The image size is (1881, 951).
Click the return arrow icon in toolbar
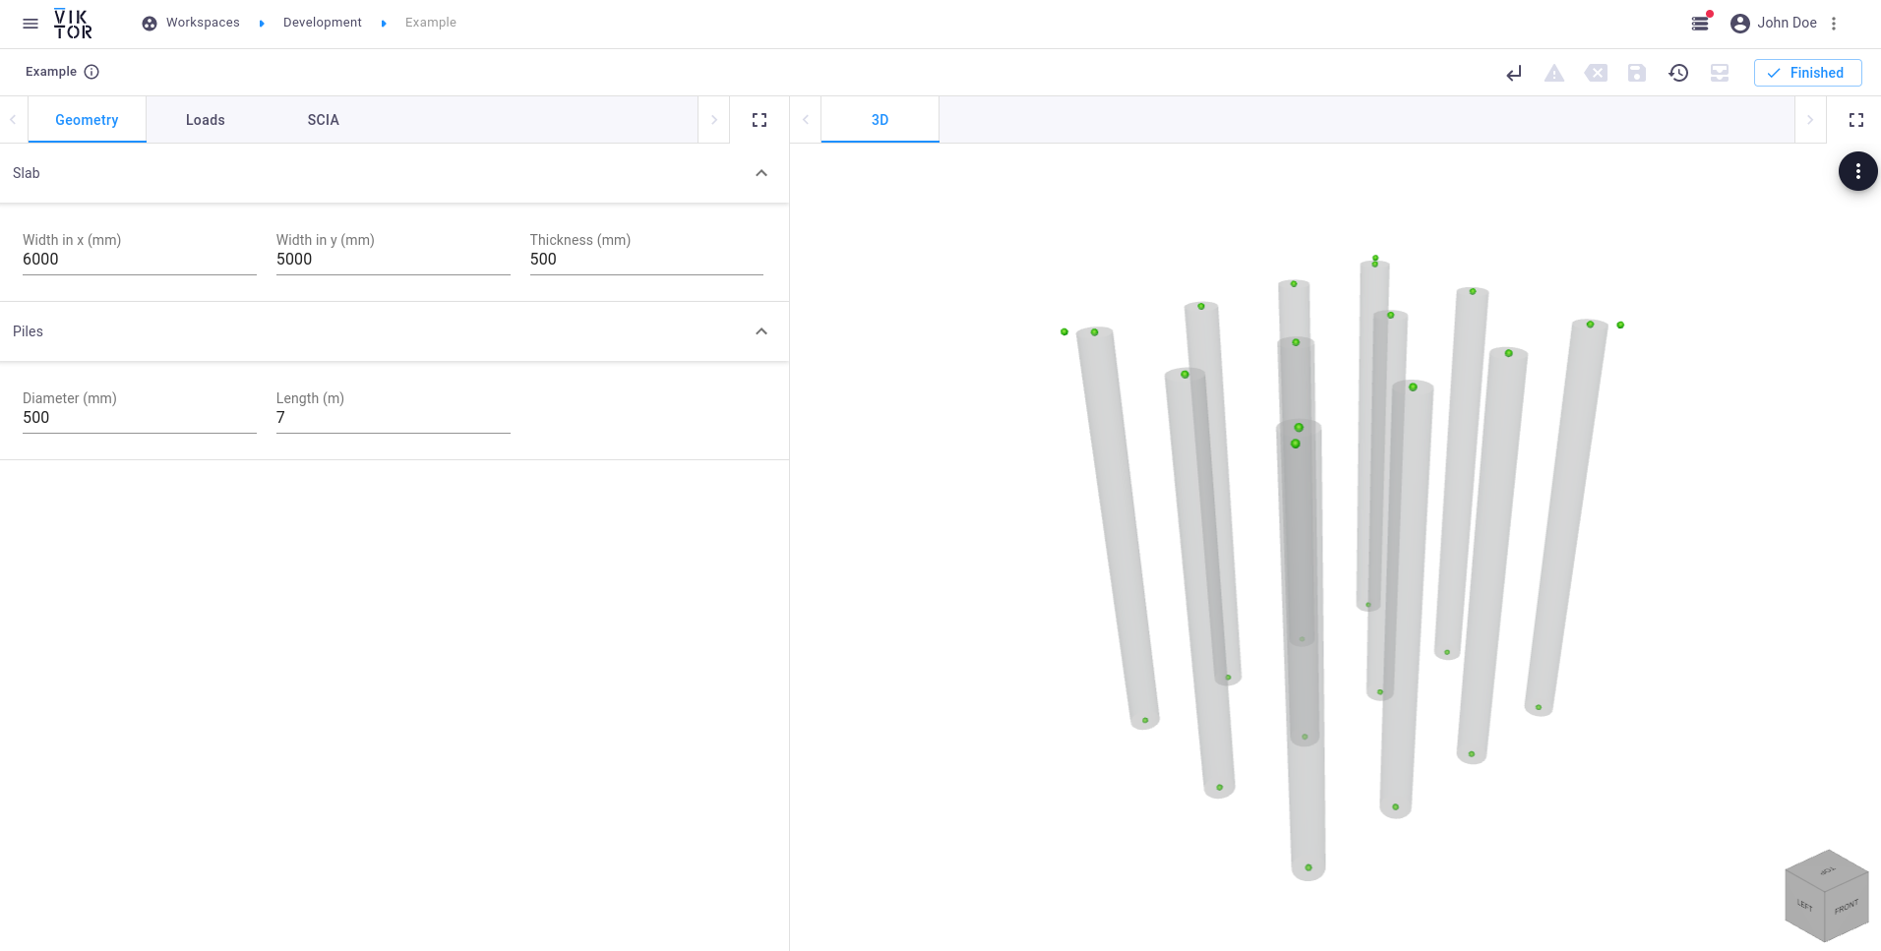click(x=1514, y=73)
